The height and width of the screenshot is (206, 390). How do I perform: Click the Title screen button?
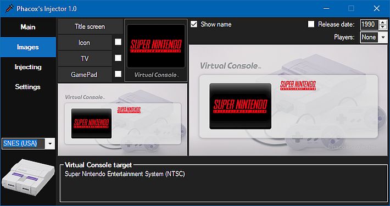point(90,26)
